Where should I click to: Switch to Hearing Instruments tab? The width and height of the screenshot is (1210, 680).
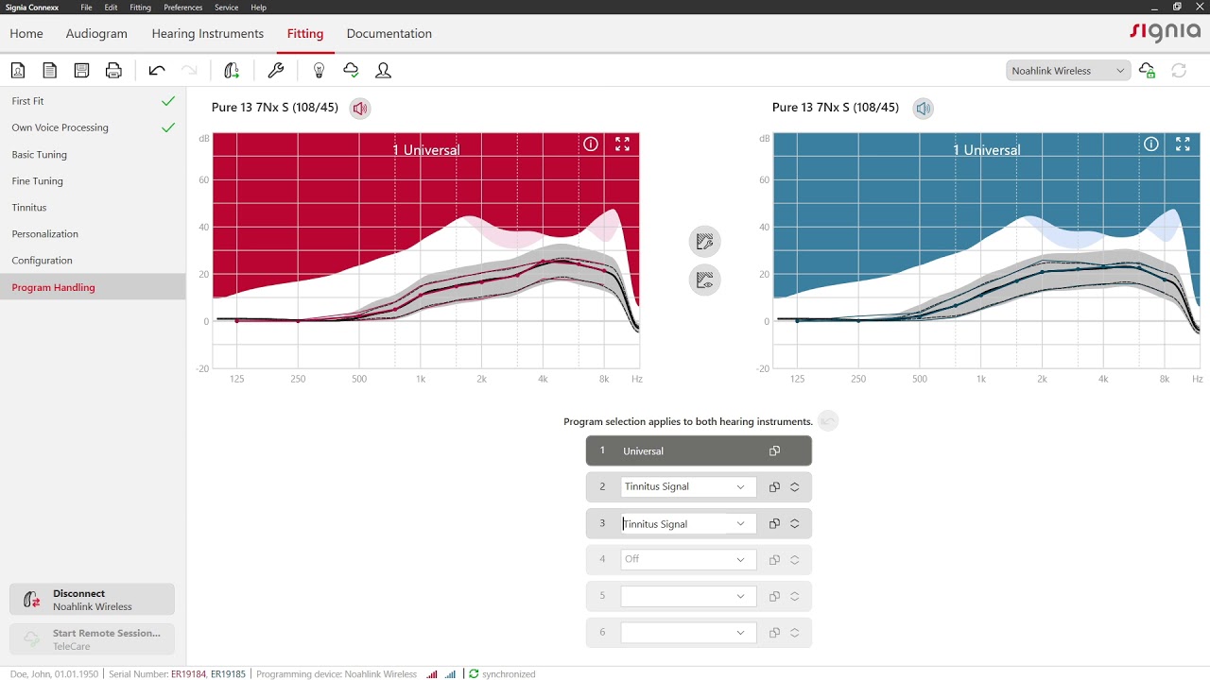[x=208, y=33]
